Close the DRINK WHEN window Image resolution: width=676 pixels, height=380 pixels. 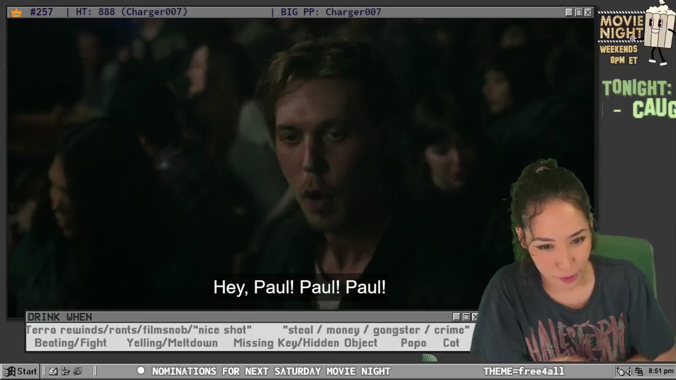click(x=475, y=317)
